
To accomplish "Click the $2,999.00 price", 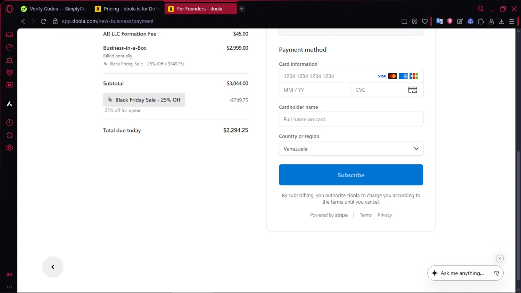I will click(x=237, y=48).
